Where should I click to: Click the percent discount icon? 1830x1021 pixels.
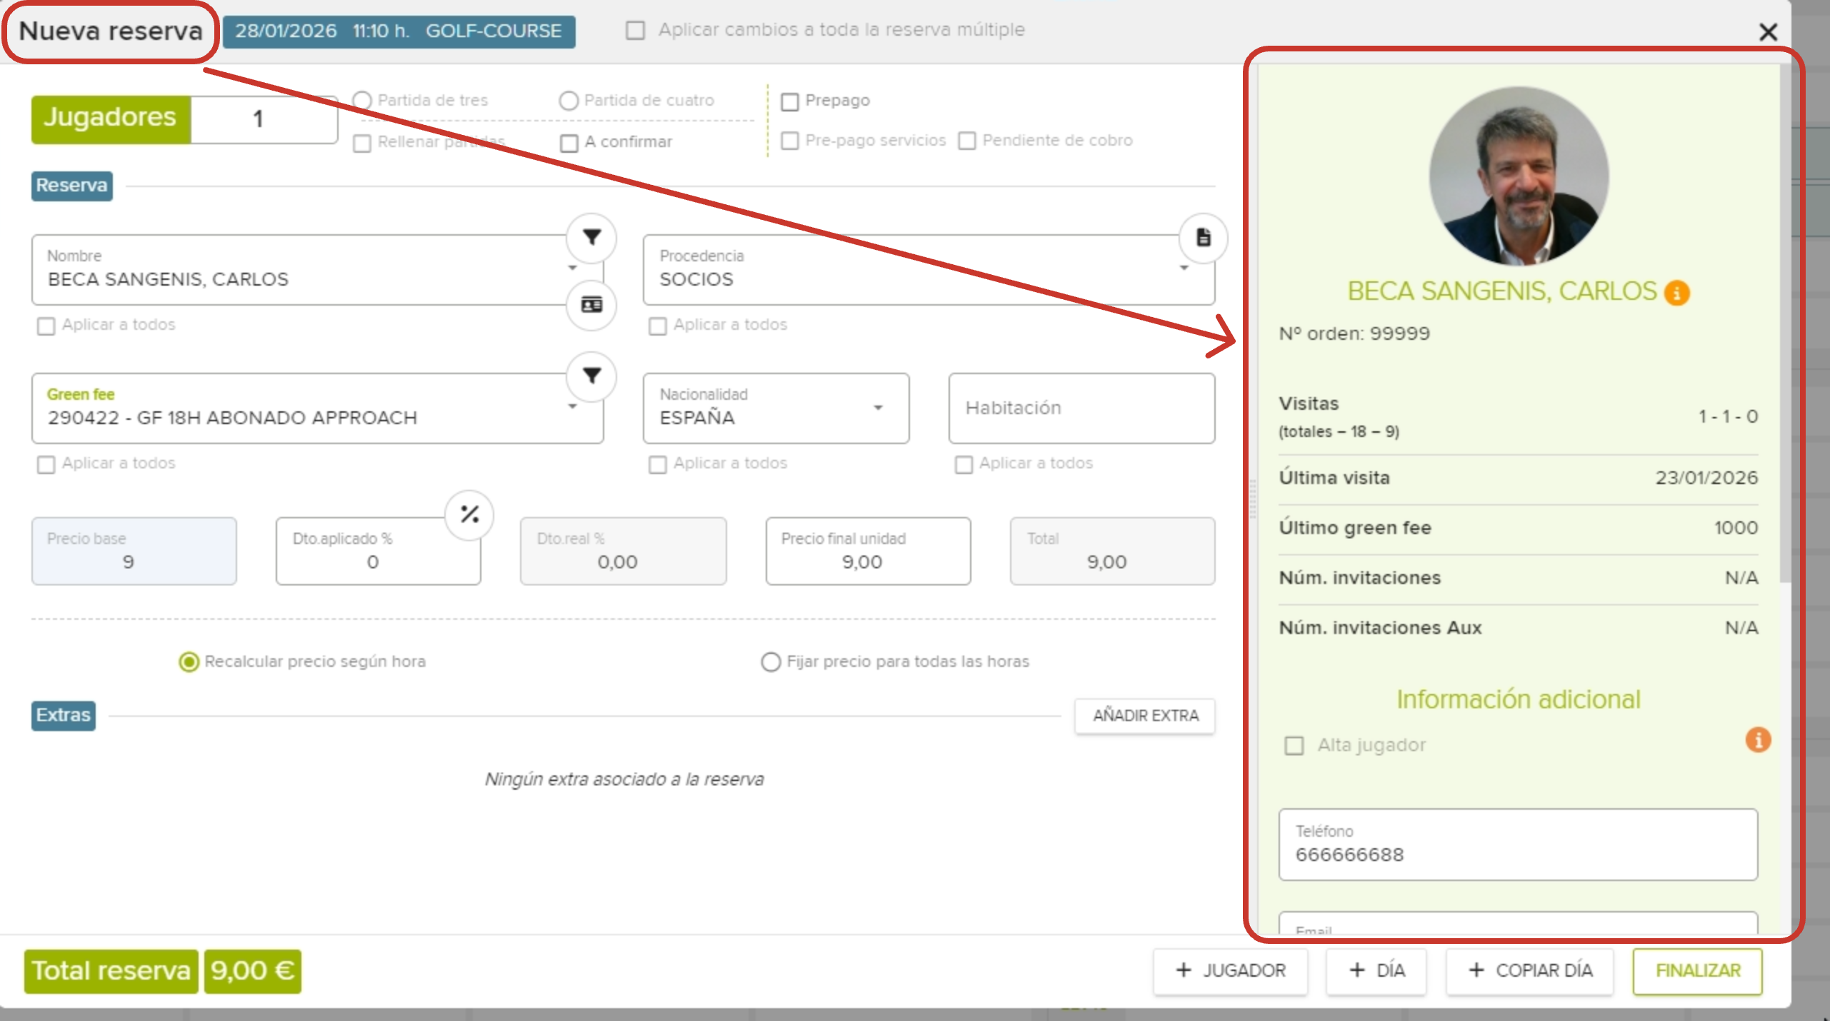[x=469, y=514]
